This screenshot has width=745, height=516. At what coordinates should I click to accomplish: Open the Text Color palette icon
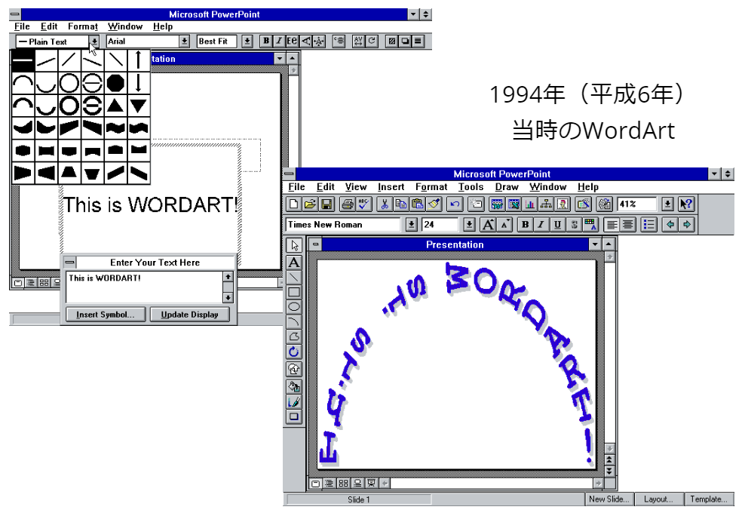tap(590, 225)
